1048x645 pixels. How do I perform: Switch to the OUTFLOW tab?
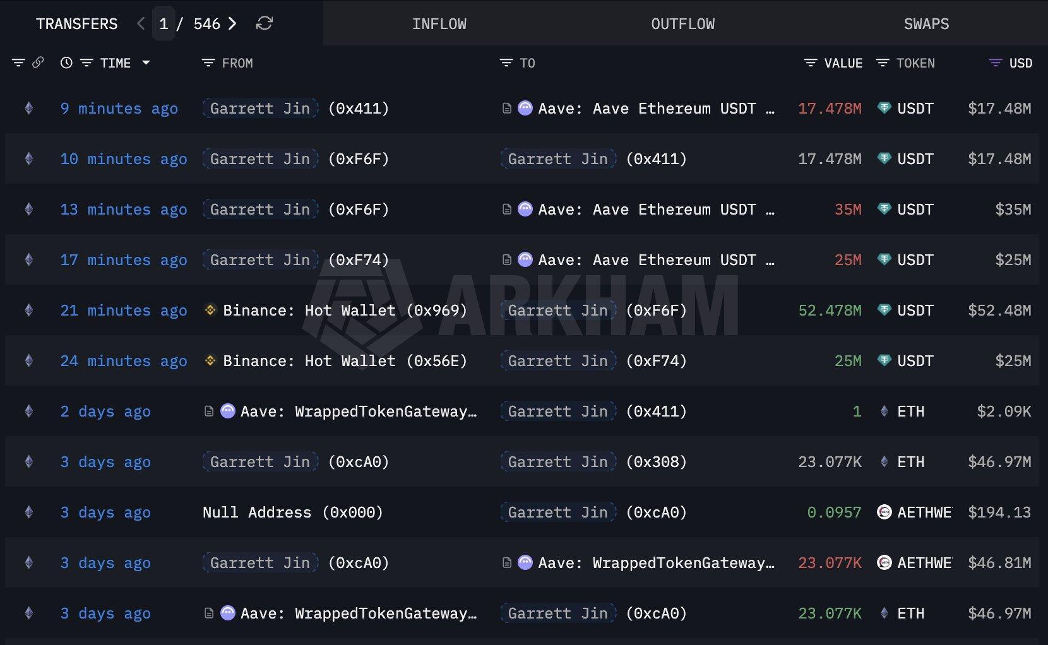(x=682, y=24)
